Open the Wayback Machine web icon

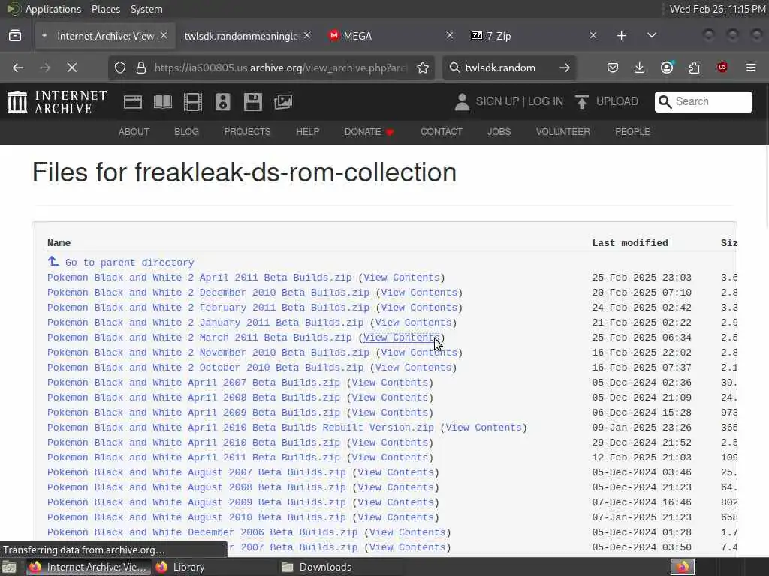click(133, 102)
